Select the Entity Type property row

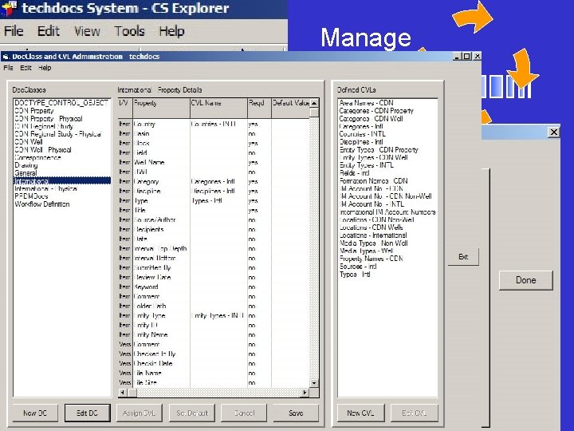(214, 315)
